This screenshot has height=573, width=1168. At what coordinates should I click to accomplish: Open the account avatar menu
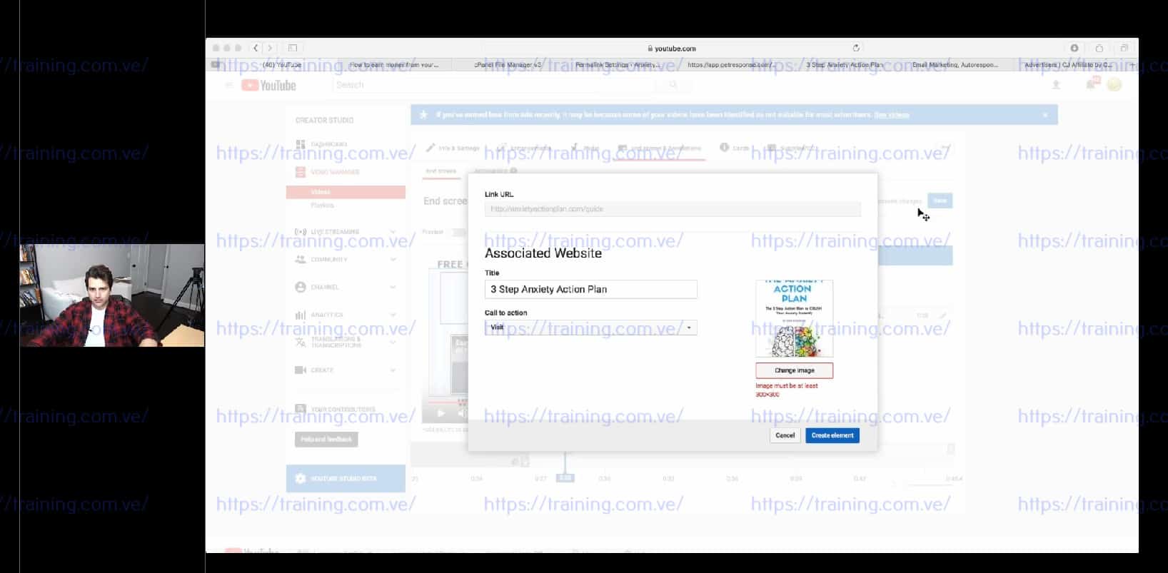point(1114,85)
